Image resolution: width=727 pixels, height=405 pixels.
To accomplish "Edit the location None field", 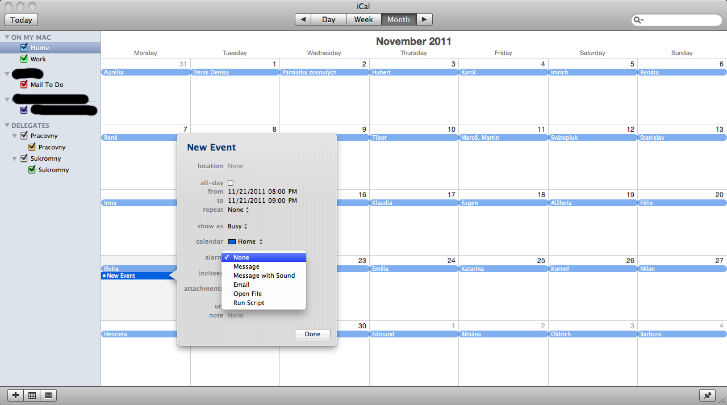I will (236, 166).
